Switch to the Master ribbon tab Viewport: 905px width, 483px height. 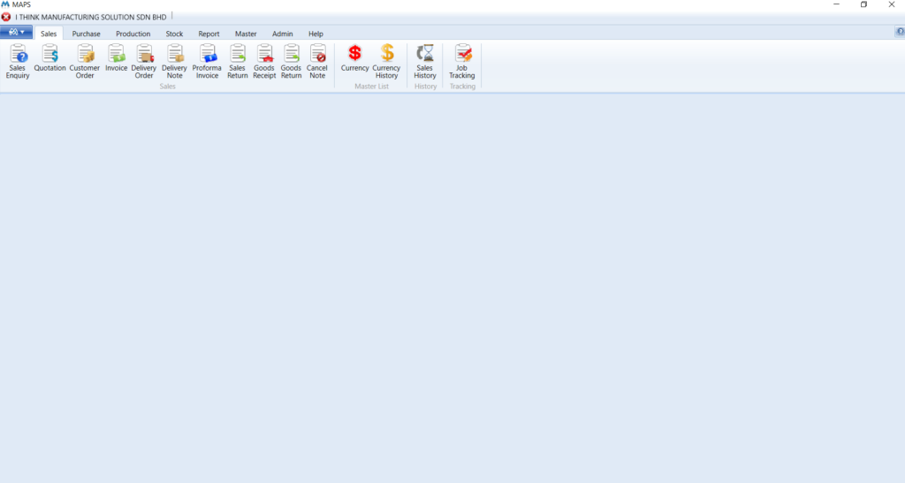246,34
